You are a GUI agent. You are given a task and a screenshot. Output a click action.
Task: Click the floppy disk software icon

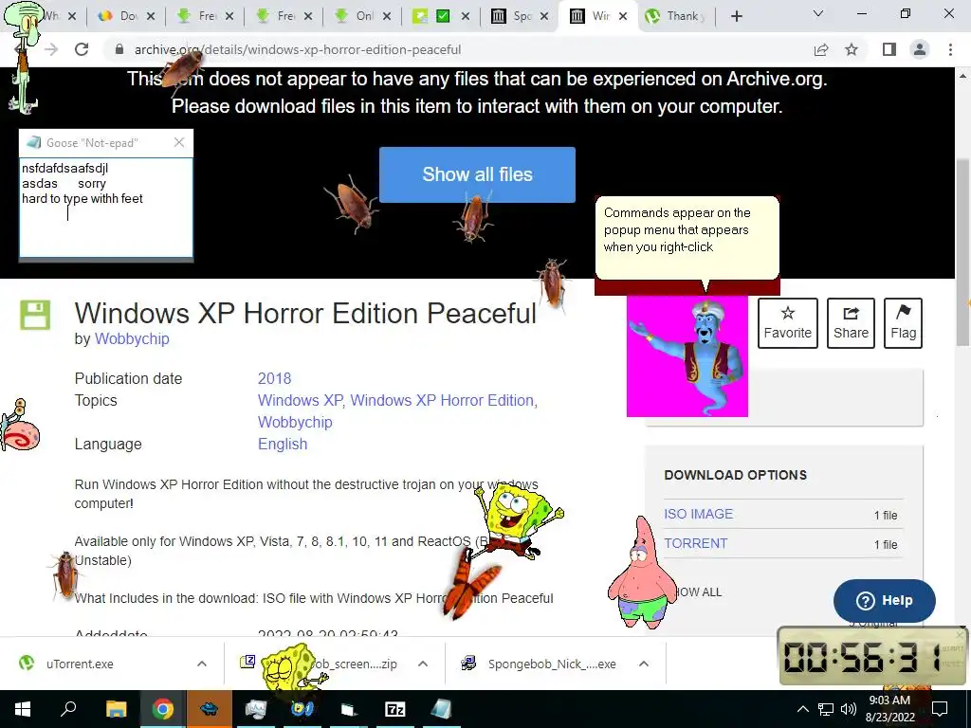35,315
